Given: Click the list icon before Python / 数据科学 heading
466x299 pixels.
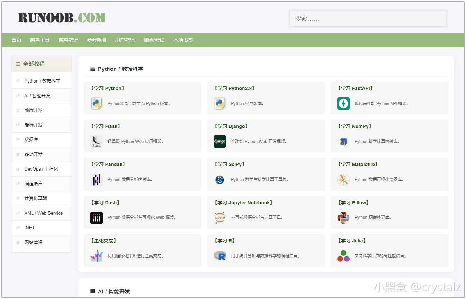Looking at the screenshot, I should (x=92, y=69).
